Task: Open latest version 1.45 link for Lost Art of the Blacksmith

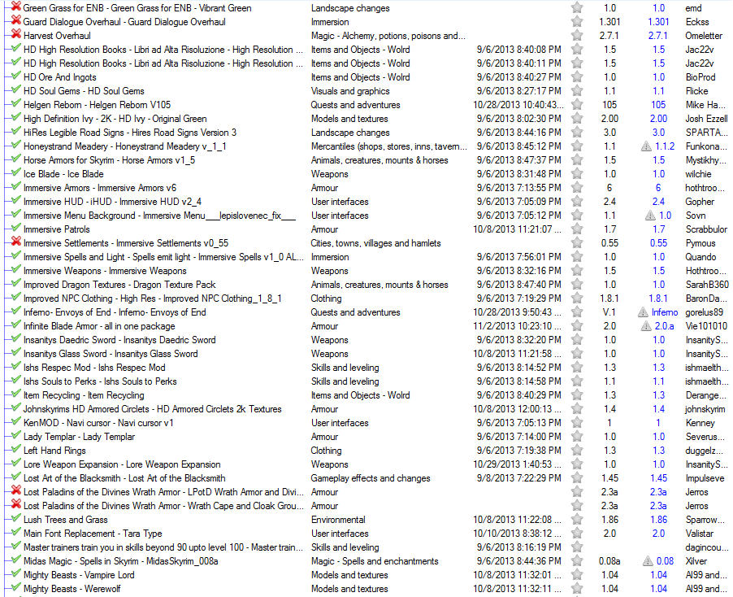Action: [659, 478]
